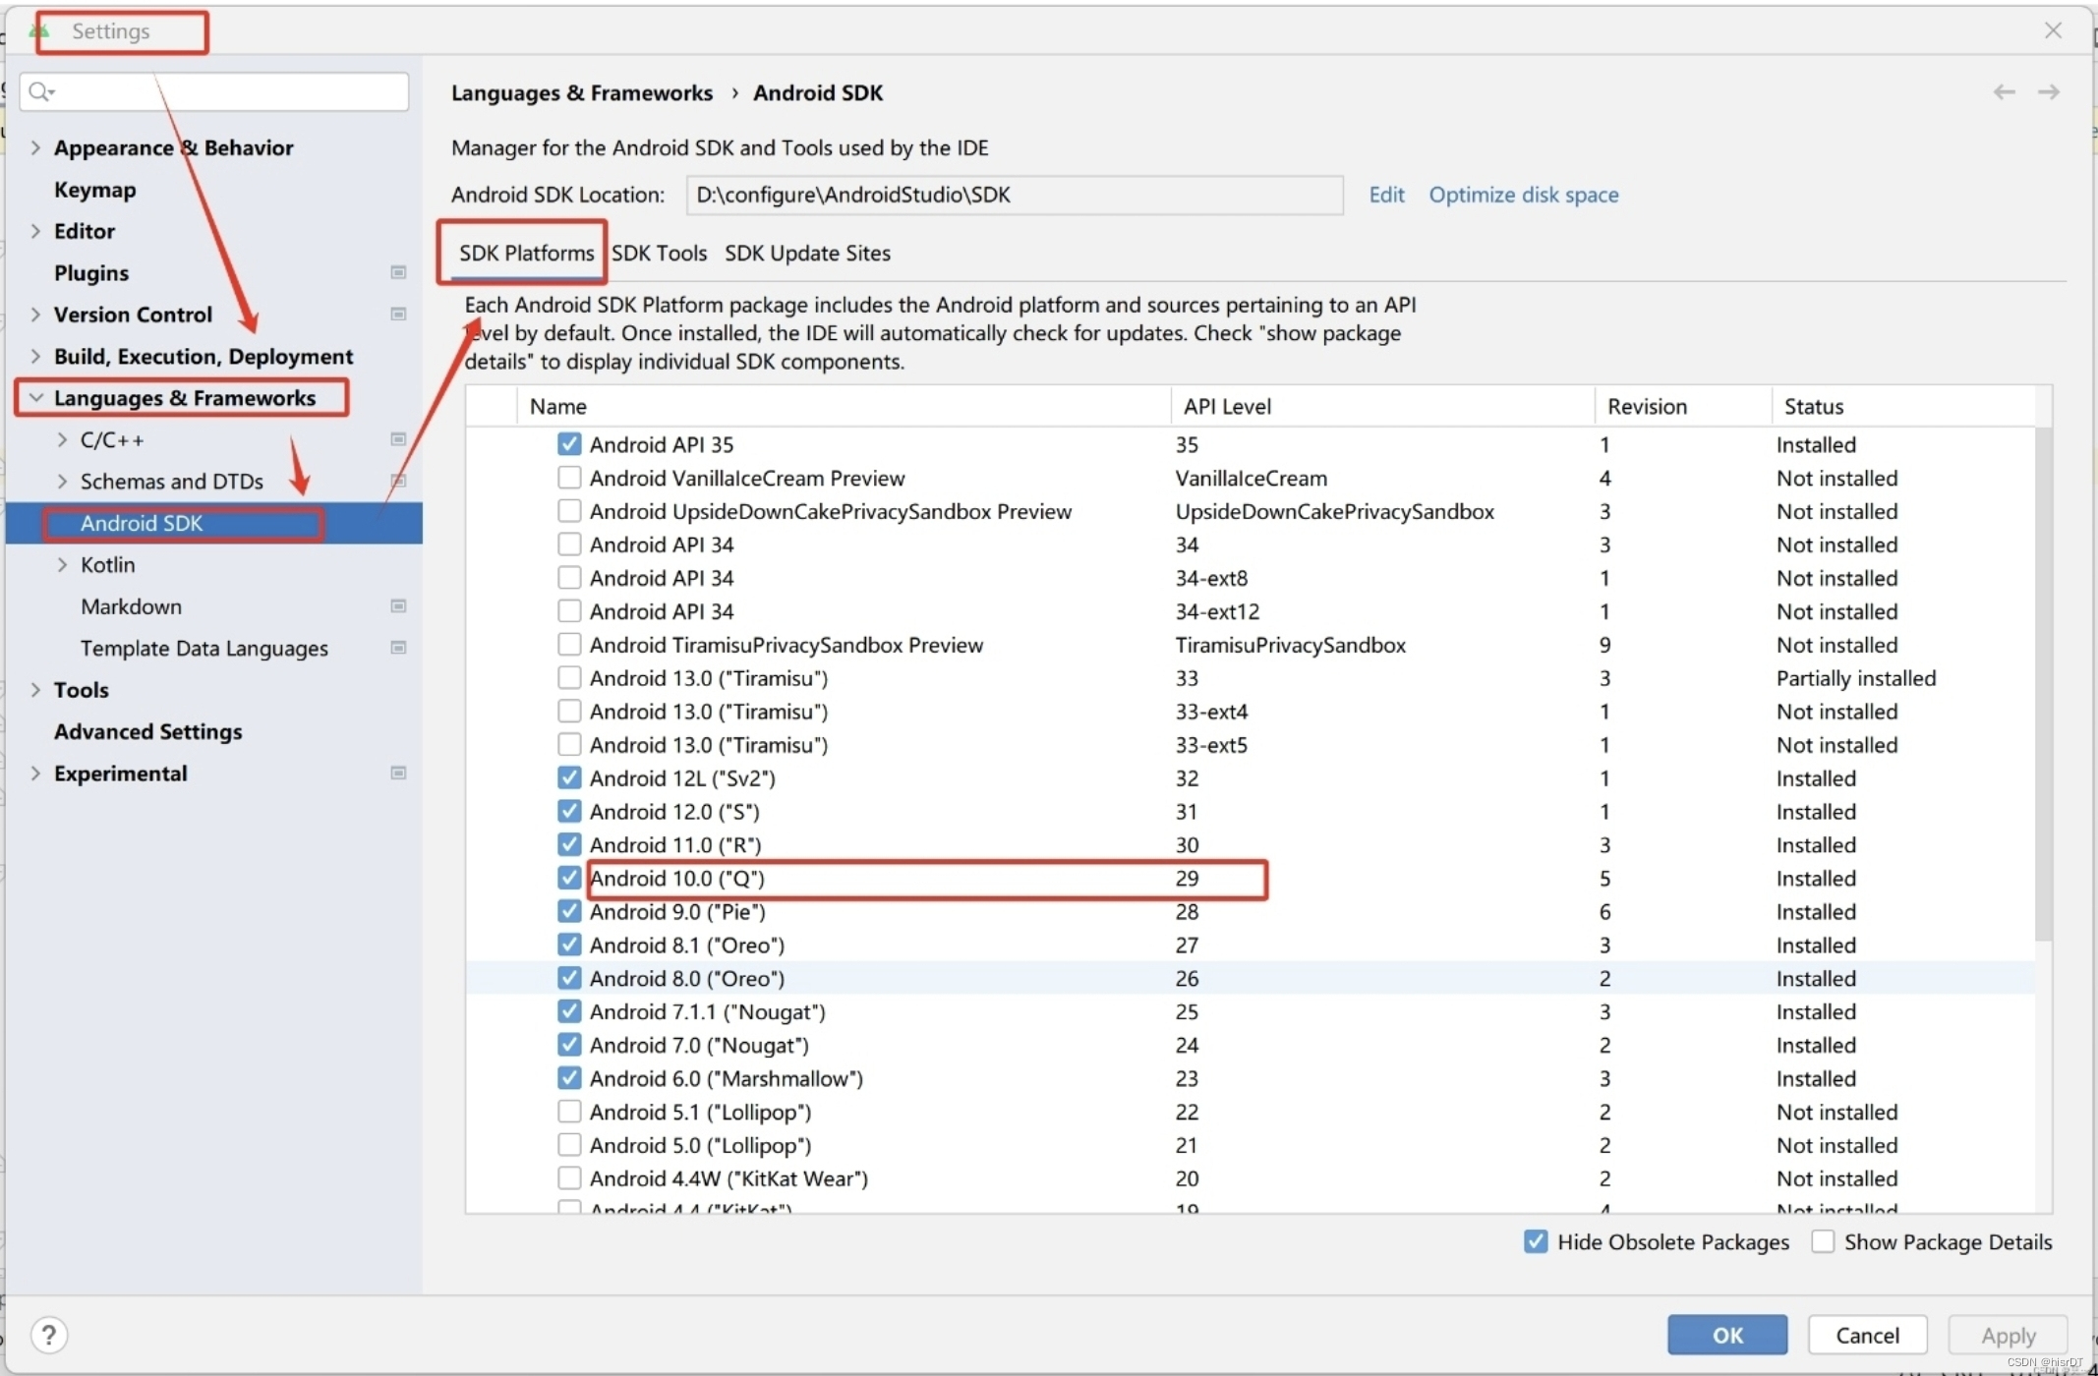
Task: Uncheck Android 8.0 ("Oreo") checkbox
Action: 569,978
